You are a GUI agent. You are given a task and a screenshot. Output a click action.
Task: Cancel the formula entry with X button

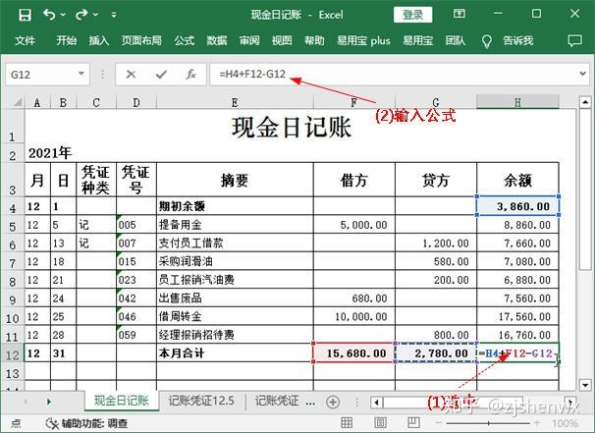pos(131,74)
